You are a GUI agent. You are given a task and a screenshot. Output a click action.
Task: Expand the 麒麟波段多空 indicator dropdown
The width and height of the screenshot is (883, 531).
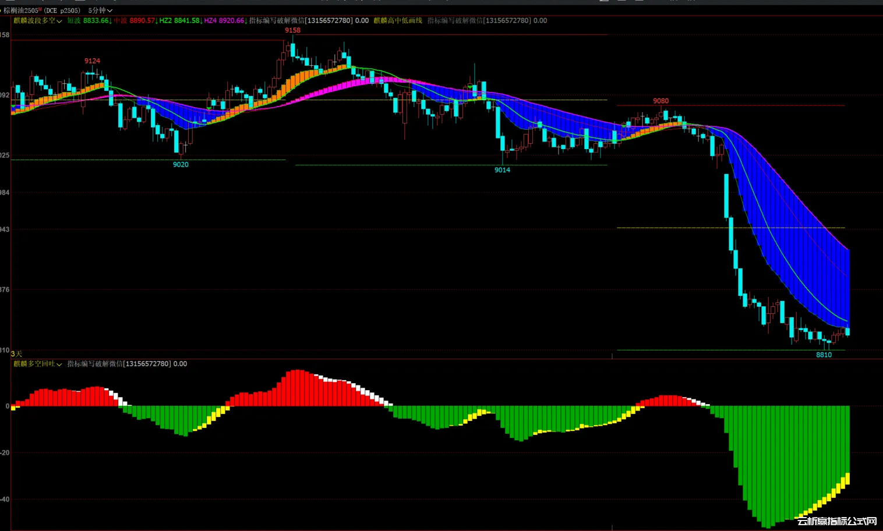(x=37, y=21)
